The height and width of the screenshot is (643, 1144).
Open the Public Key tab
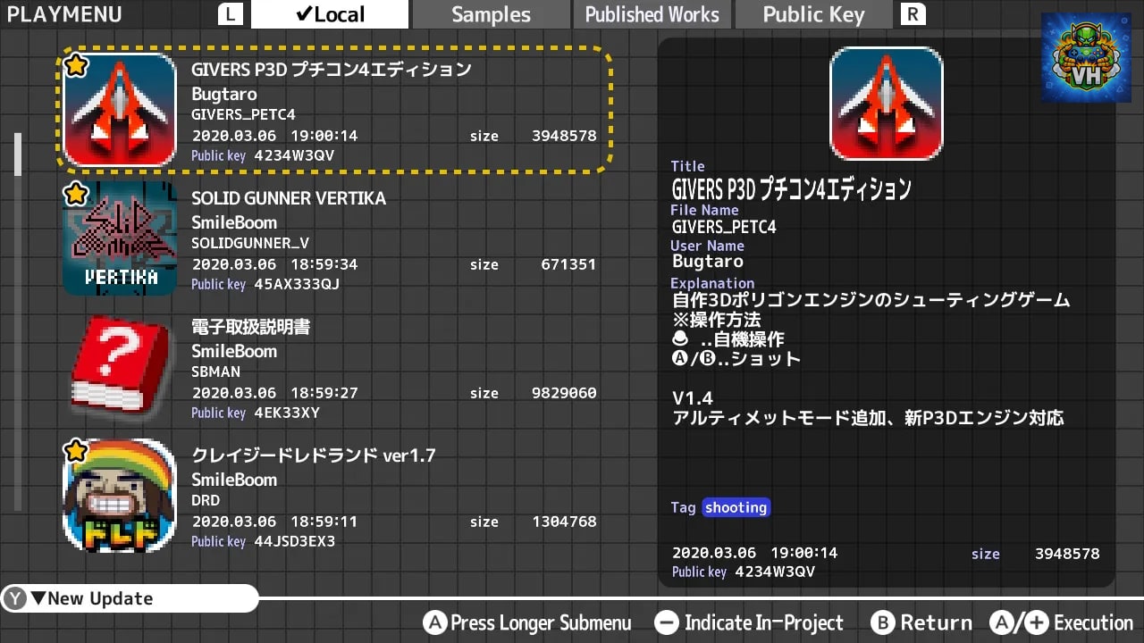(813, 14)
